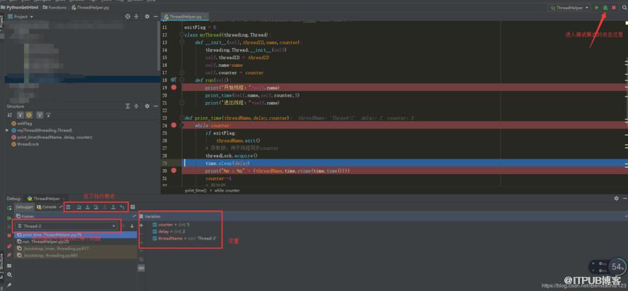Click the PythonGetHtml breadcrumb
Viewport: 628px width, 291px height.
20,7
